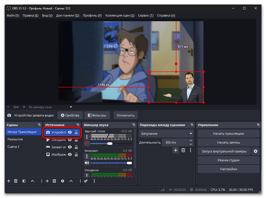Open the Коллекция сцен menu
The height and width of the screenshot is (198, 266).
[x=120, y=15]
